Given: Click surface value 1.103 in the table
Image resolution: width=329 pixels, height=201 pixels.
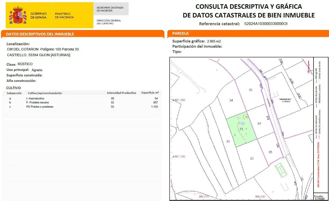Looking at the screenshot, I should (x=154, y=107).
